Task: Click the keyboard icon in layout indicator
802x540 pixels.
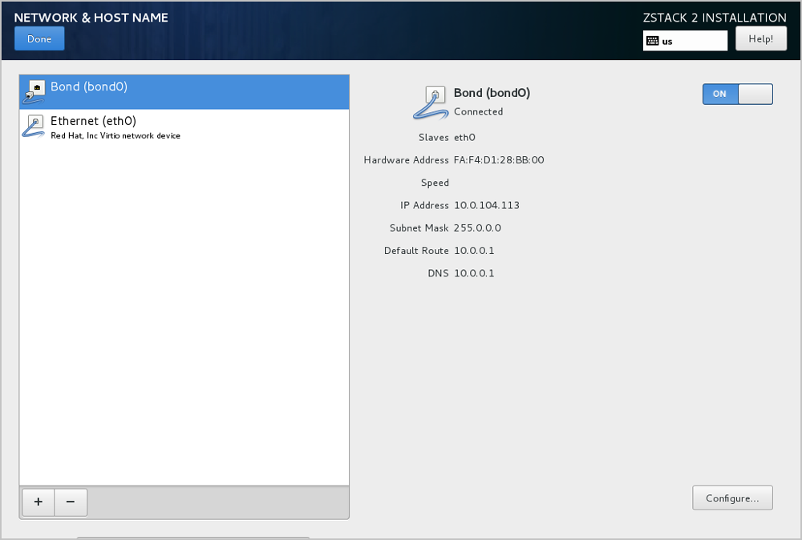Action: 653,41
